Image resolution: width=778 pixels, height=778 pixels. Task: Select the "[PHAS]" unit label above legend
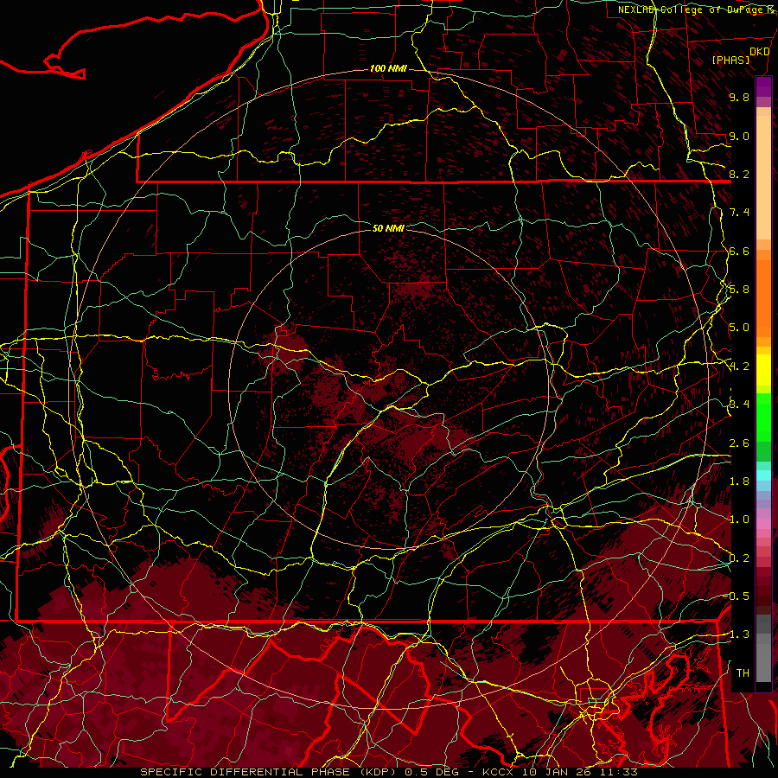click(730, 60)
